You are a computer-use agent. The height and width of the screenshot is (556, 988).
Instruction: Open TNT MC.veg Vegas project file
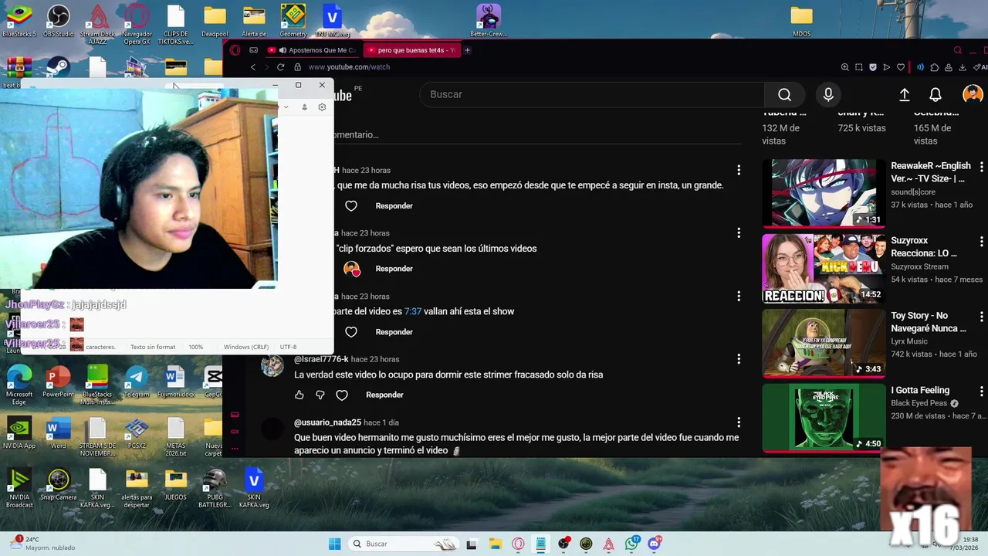[x=332, y=21]
